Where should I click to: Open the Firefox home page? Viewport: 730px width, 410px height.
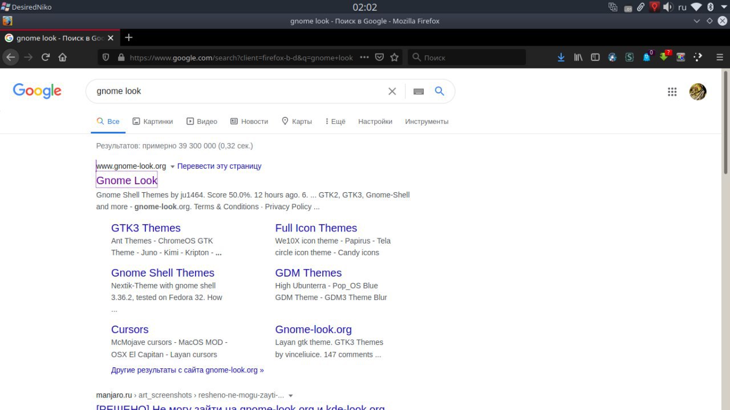[63, 57]
